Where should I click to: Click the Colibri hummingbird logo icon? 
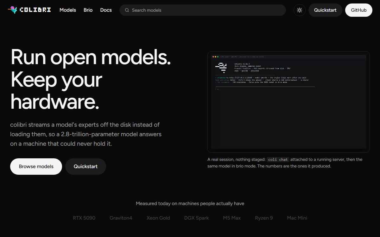(x=13, y=10)
